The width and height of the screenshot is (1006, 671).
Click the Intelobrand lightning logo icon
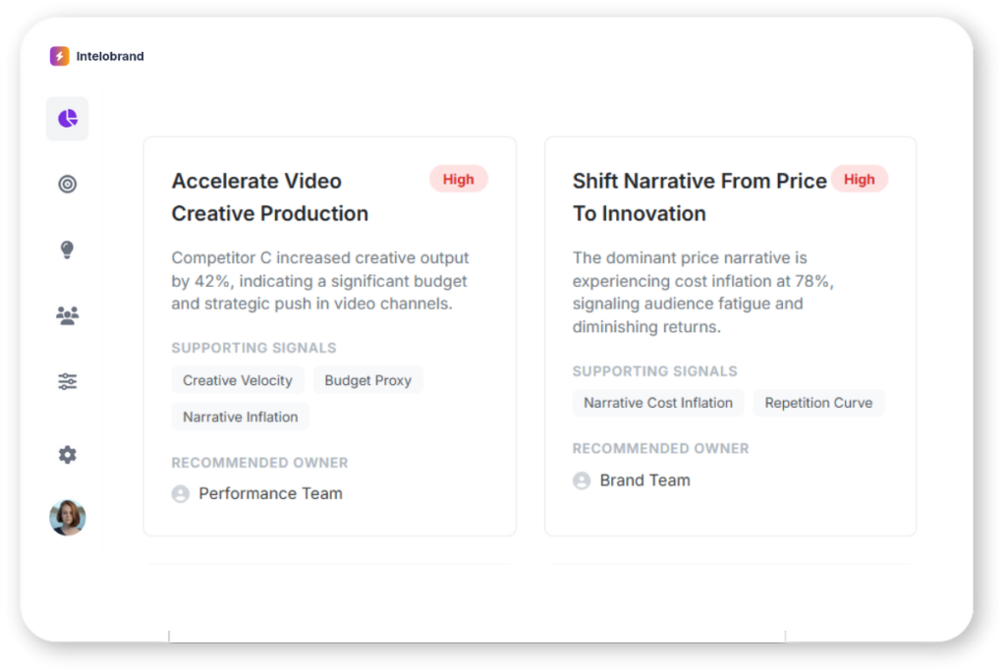(x=60, y=56)
